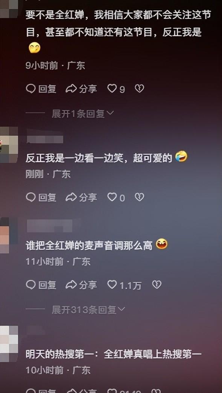Open avatar of the 一边看一边笑 commenter

(9, 145)
